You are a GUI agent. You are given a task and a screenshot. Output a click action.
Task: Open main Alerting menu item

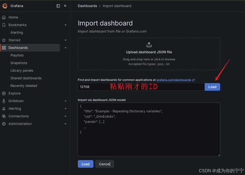coord(15,109)
